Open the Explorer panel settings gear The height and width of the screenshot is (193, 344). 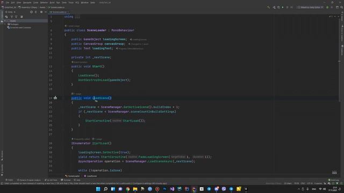point(41,12)
